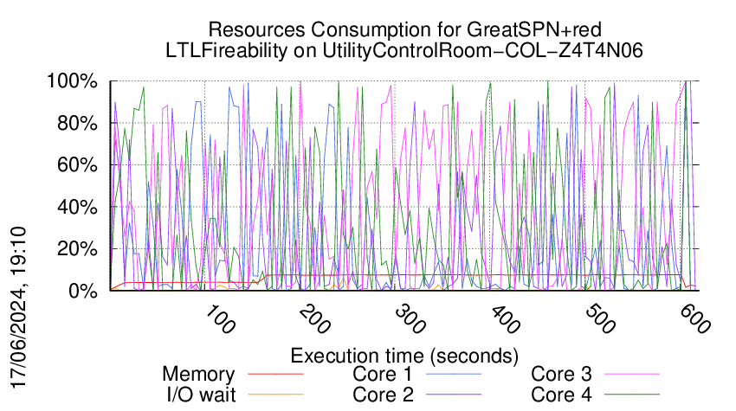Click the 60% y-axis label
Image resolution: width=736 pixels, height=411 pixels.
tap(77, 165)
